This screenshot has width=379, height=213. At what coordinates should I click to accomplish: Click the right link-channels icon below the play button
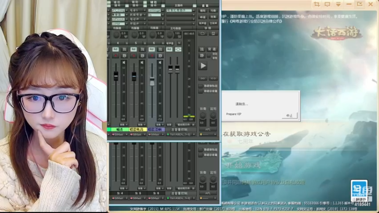coord(213,79)
